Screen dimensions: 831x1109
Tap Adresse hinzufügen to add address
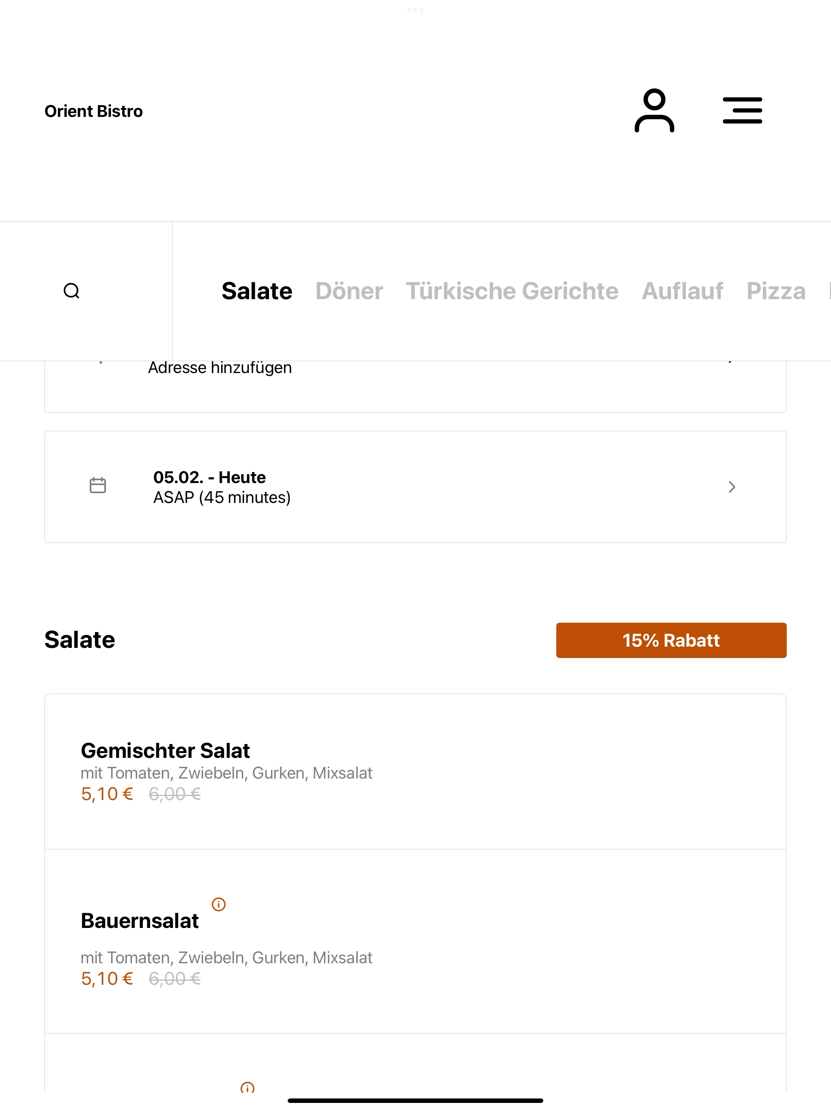[220, 368]
